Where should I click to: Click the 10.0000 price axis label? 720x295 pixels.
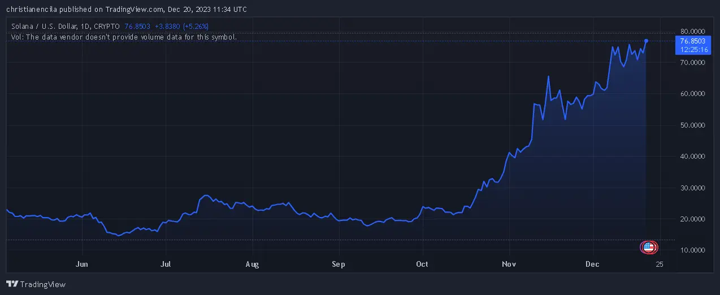point(692,250)
